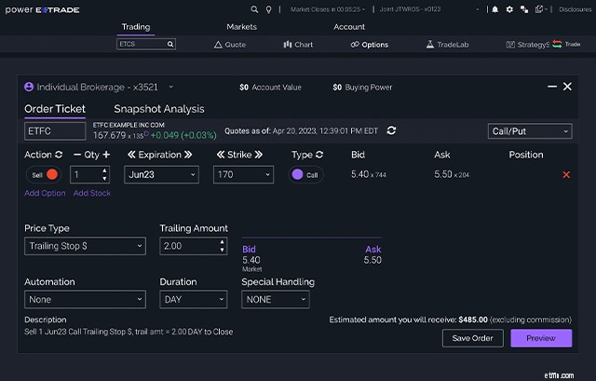Click the quantity stepper arrows
This screenshot has height=381, width=596.
click(x=104, y=174)
